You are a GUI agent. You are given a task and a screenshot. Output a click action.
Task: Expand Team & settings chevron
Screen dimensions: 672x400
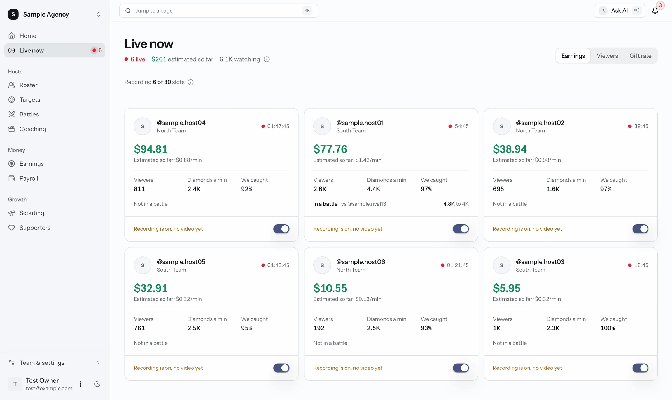tap(98, 362)
